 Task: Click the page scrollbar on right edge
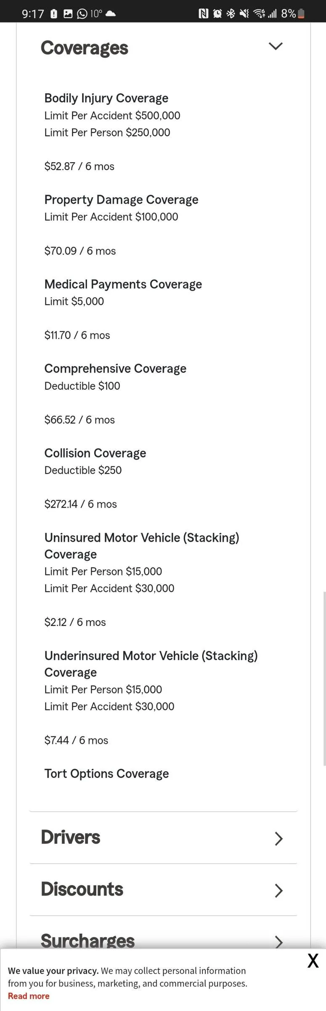coord(324,678)
